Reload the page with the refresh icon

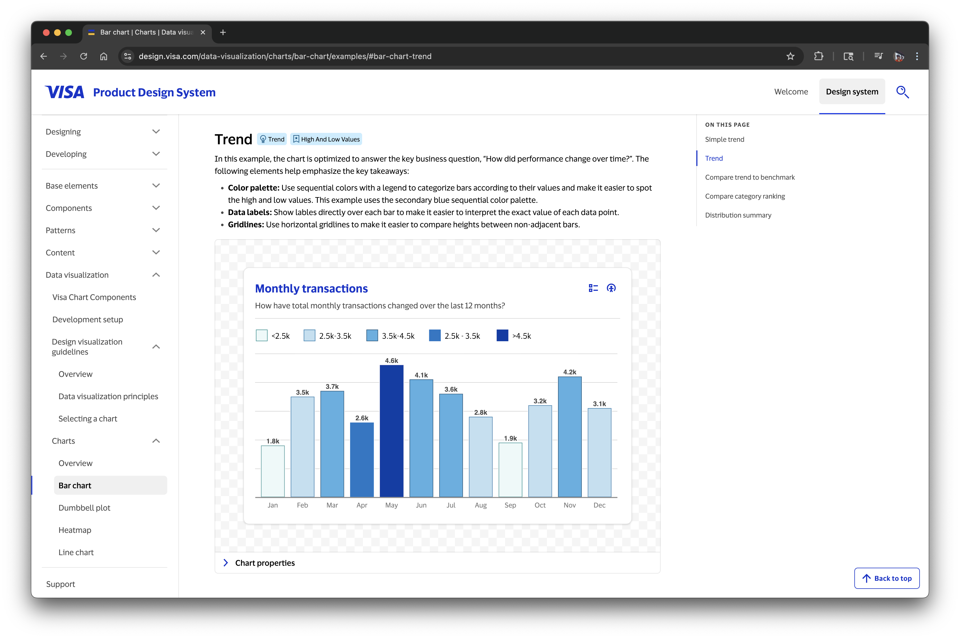point(84,56)
